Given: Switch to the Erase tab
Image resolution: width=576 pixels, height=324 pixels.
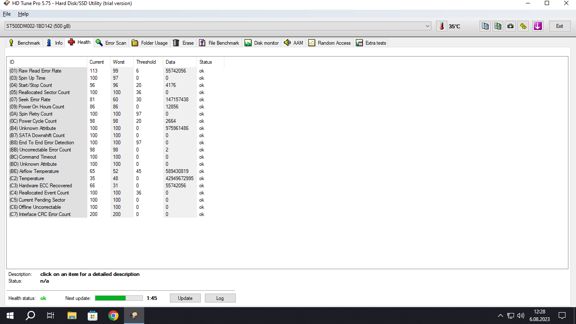Looking at the screenshot, I should pyautogui.click(x=183, y=43).
